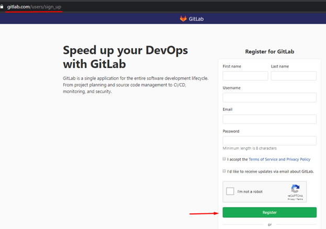
Task: Click the GitLab header title text
Action: [x=196, y=19]
